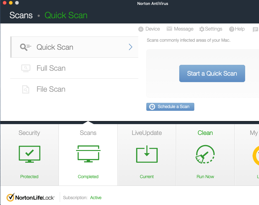259x205 pixels.
Task: Click the Device plus icon
Action: coord(141,29)
